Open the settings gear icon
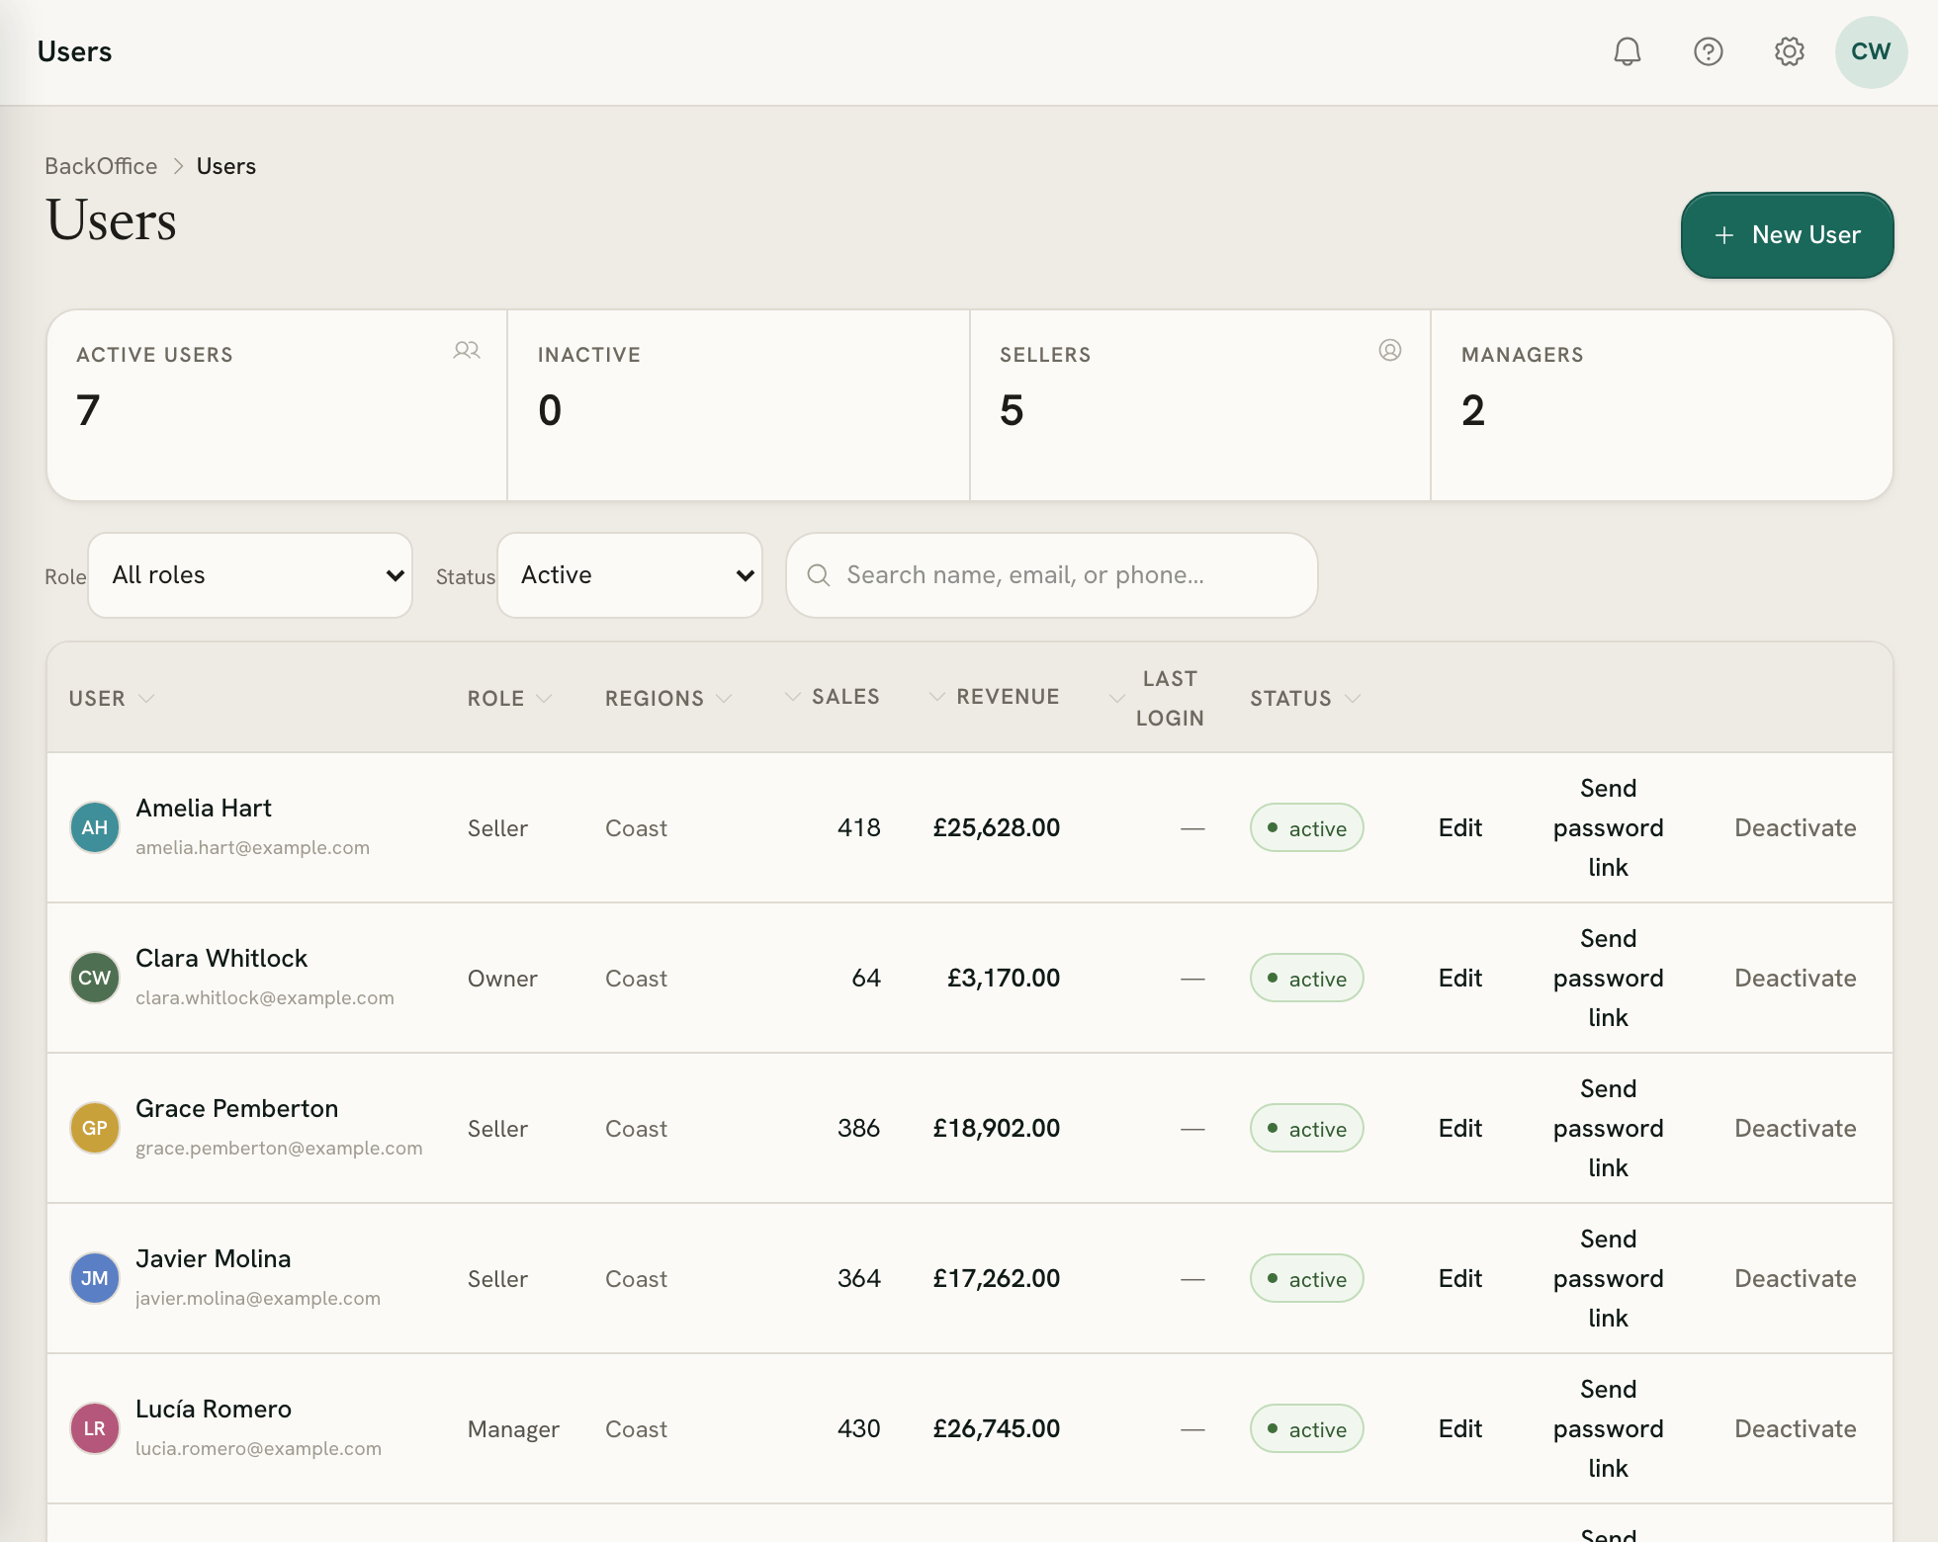This screenshot has height=1542, width=1938. pyautogui.click(x=1789, y=51)
